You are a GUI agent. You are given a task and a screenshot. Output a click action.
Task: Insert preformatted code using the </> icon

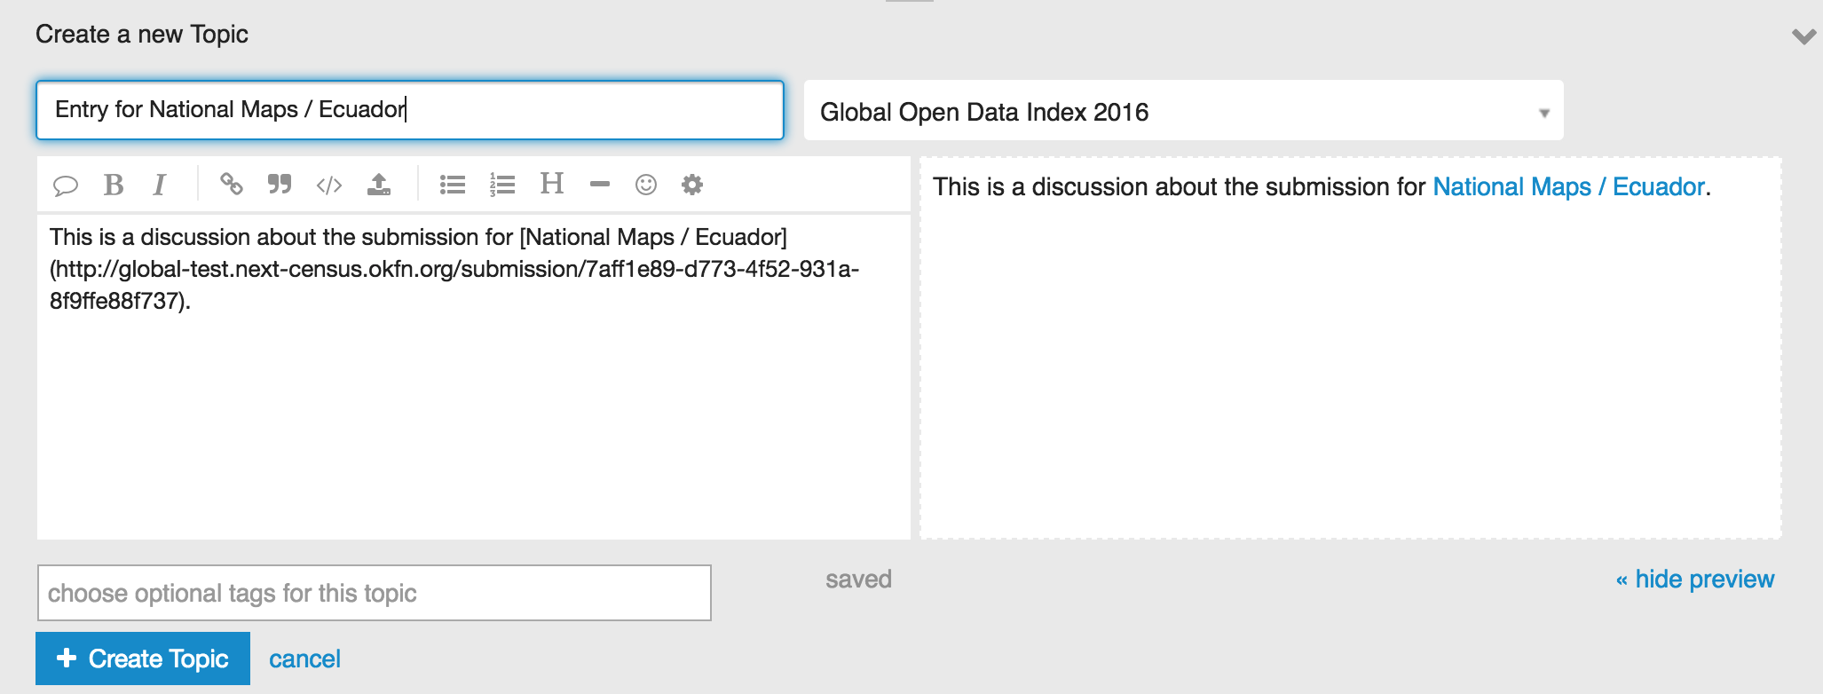[x=329, y=185]
